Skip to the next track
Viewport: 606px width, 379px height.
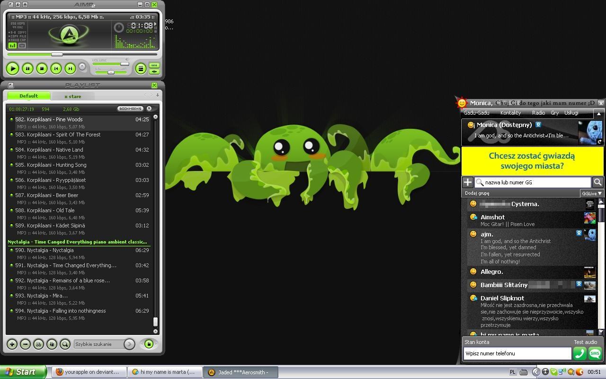click(x=70, y=69)
